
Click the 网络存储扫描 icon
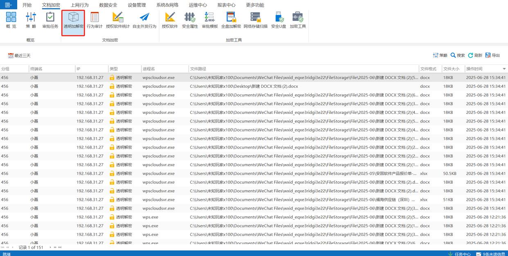click(x=255, y=20)
